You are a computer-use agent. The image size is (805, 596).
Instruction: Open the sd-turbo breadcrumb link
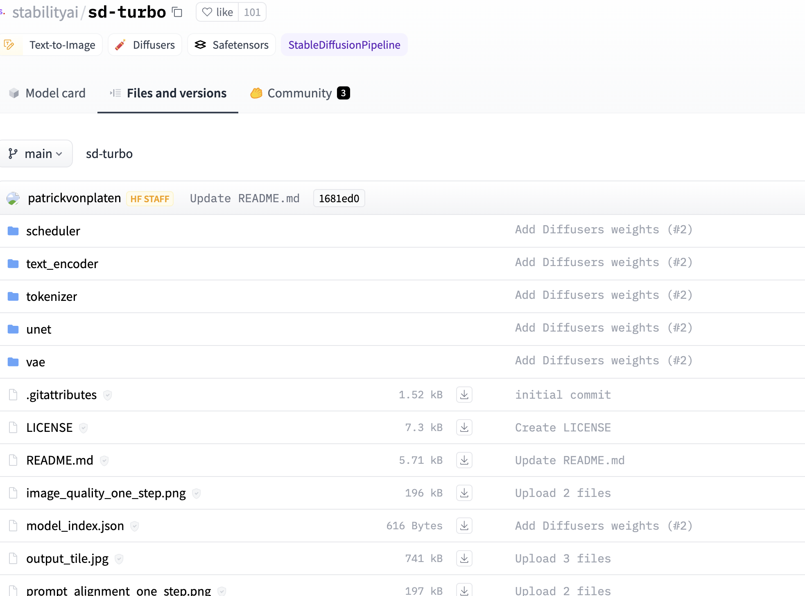coord(109,154)
